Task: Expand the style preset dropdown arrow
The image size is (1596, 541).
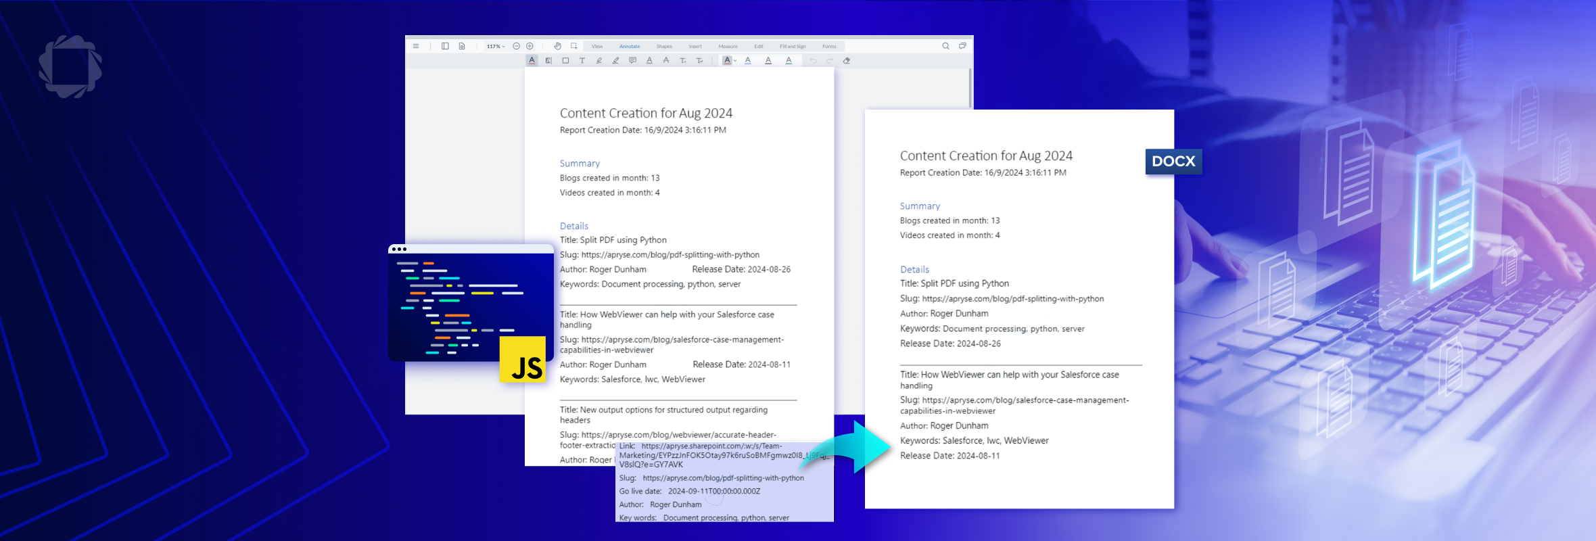Action: (735, 60)
